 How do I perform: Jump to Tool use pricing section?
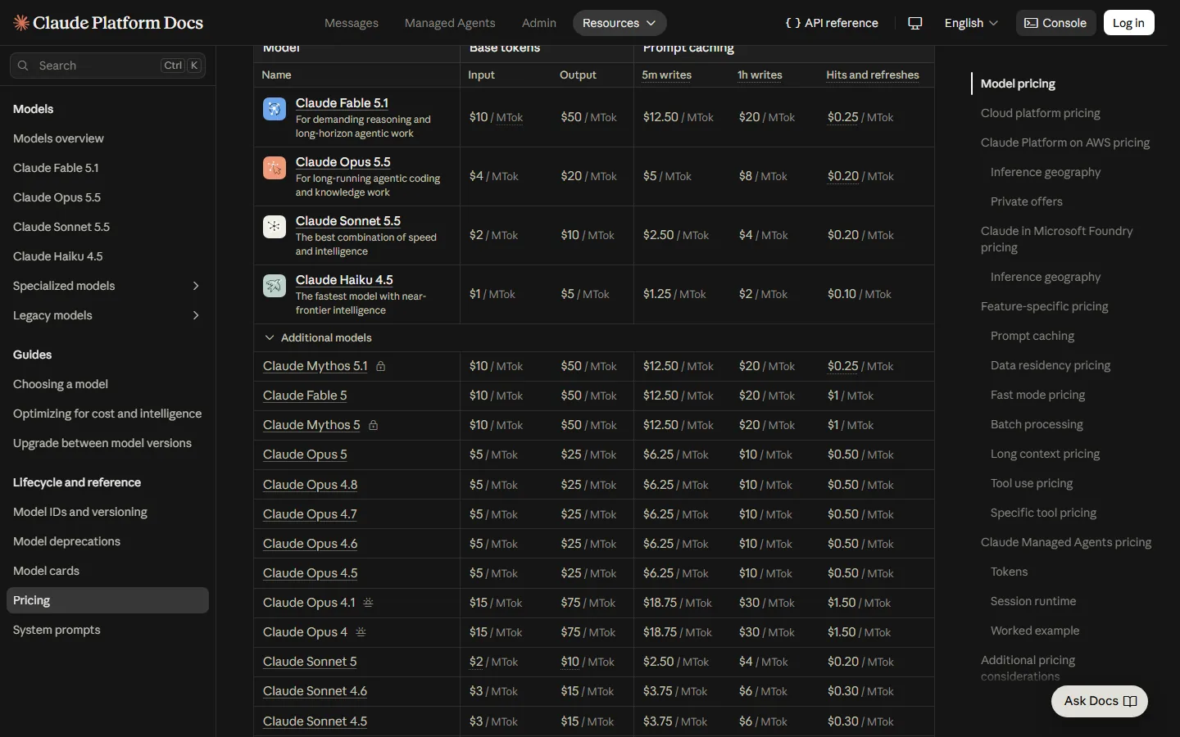[1032, 483]
